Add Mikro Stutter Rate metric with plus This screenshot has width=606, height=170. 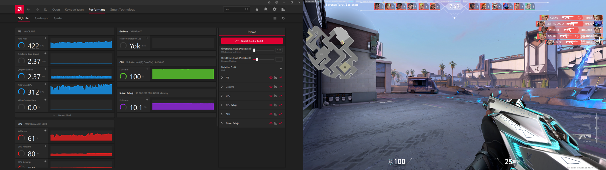click(45, 100)
